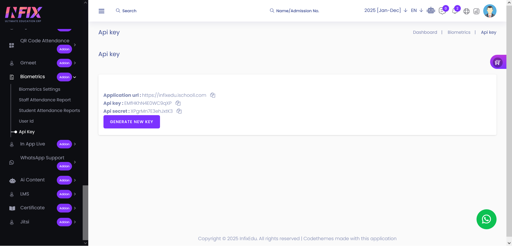This screenshot has width=512, height=246.
Task: Select Staff Attendance Report menu item
Action: click(45, 100)
